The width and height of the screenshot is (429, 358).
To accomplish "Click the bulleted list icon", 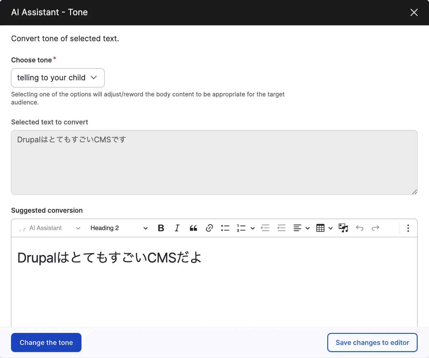I will point(225,228).
